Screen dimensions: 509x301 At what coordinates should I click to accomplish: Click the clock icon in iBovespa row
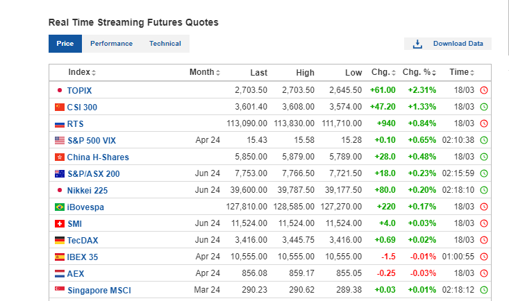point(484,207)
